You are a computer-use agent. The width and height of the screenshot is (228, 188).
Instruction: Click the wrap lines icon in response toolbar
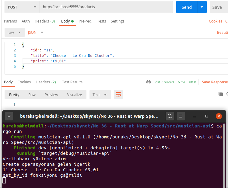click(118, 95)
